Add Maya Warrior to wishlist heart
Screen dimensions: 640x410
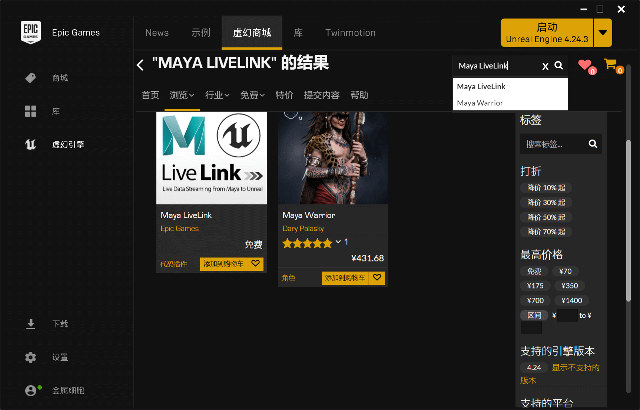coord(377,278)
